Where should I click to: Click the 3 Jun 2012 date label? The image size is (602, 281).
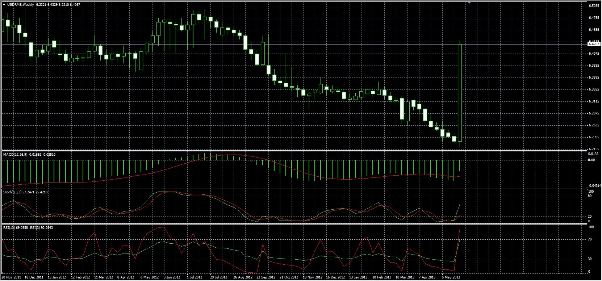172,277
